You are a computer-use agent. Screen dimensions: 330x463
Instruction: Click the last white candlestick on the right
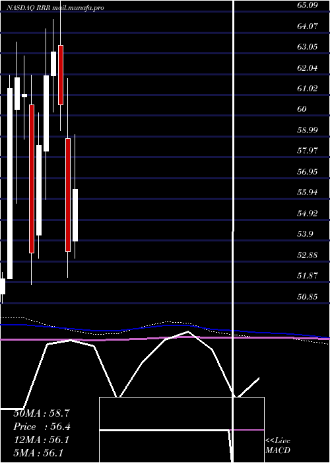point(75,215)
